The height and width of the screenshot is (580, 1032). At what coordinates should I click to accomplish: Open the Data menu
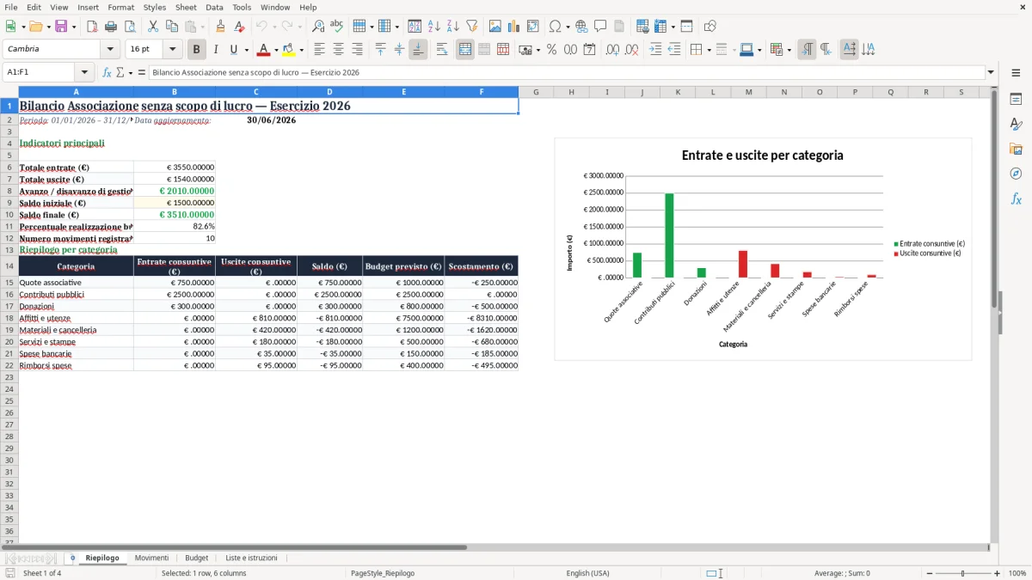[x=214, y=7]
